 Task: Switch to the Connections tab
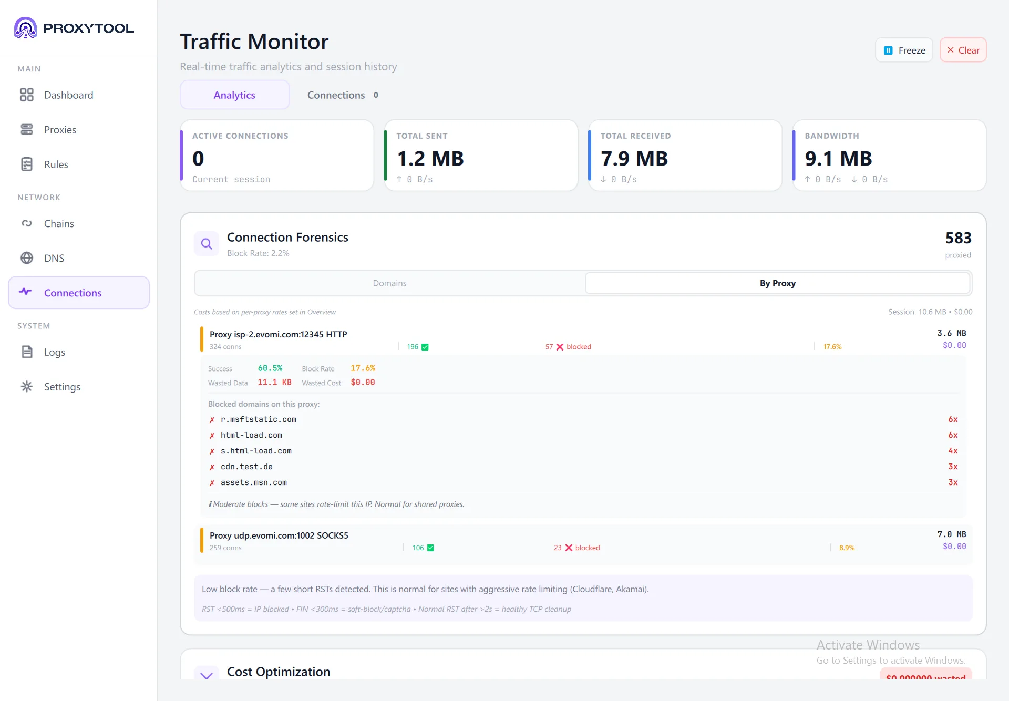tap(343, 95)
